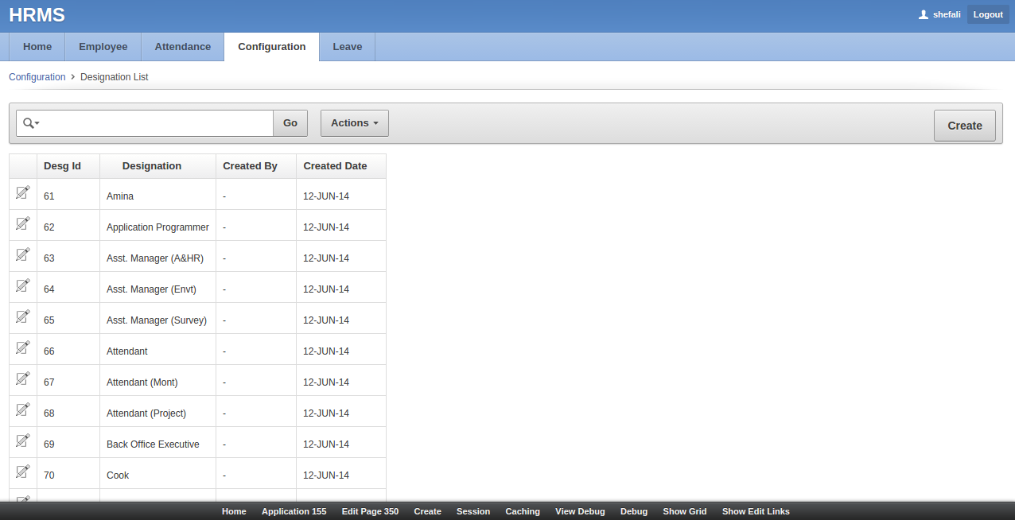Expand the Actions dropdown menu

click(x=354, y=123)
